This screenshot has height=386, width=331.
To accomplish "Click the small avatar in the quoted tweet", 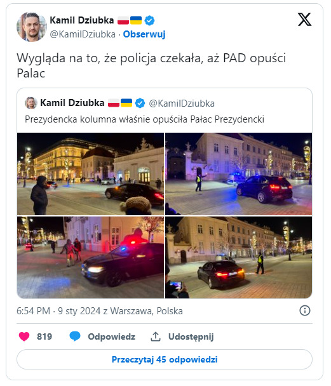I will pos(31,103).
